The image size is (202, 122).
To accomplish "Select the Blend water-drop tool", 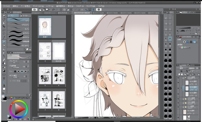I will pos(4,63).
